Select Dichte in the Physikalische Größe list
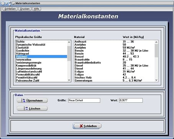The image size is (174, 139). point(41,42)
